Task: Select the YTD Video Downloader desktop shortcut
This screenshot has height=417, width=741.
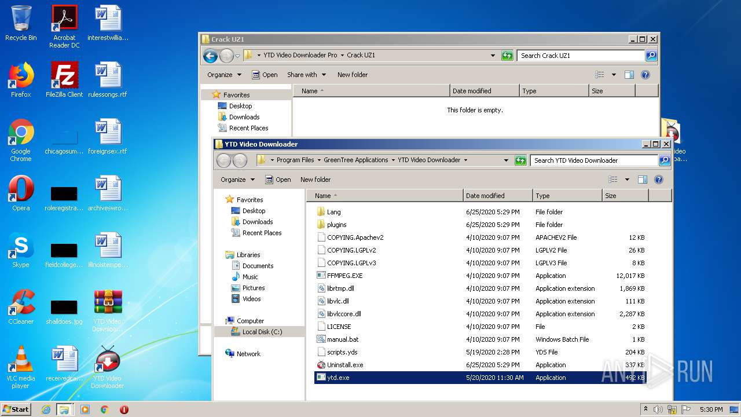Action: pos(108,367)
